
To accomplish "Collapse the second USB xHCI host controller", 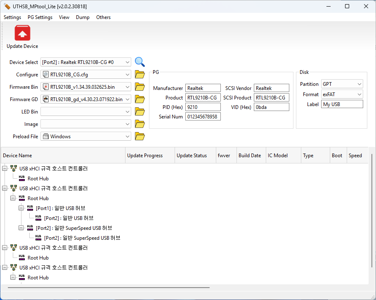I will pos(5,188).
